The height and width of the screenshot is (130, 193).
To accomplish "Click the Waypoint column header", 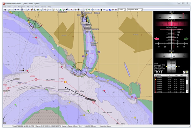I will point(160,75).
